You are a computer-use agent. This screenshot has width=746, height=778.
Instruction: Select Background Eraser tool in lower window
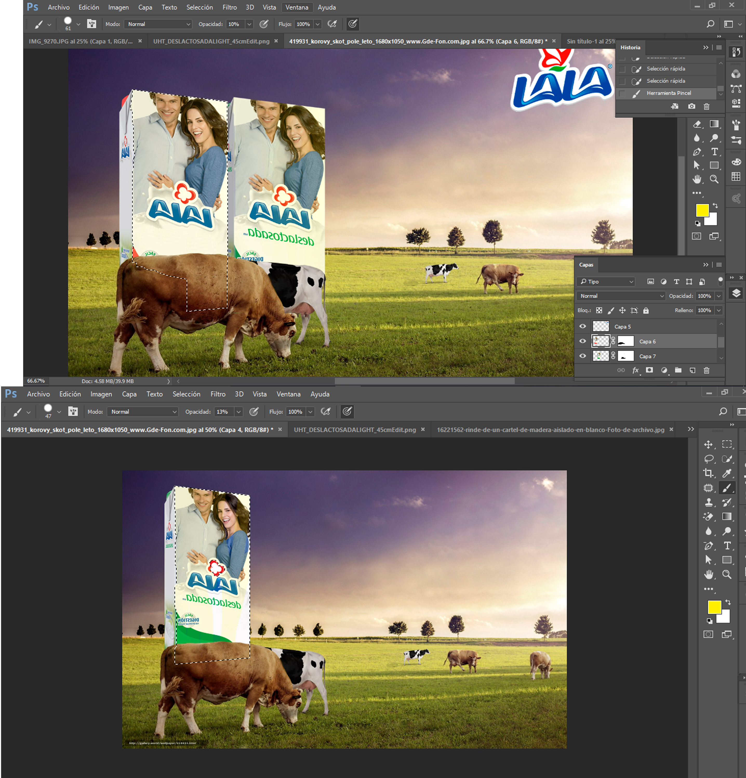(708, 516)
